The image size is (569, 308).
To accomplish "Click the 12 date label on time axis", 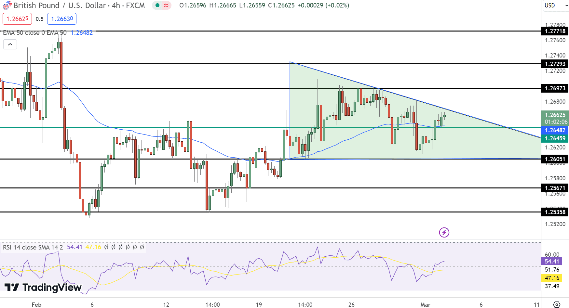I will pyautogui.click(x=166, y=304).
